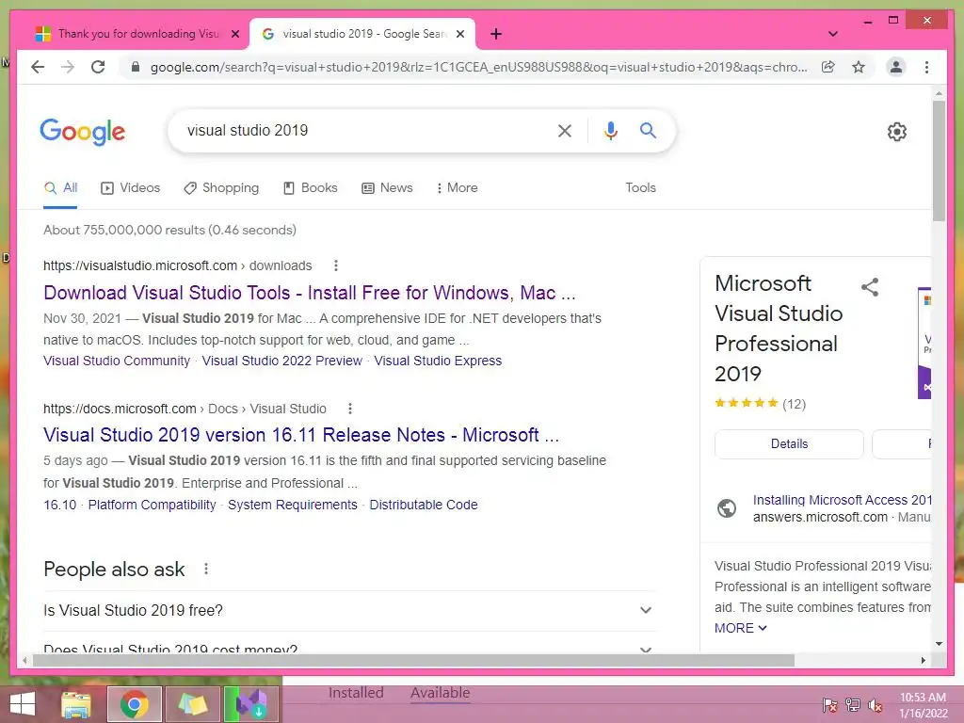
Task: Open options dots beside docs.microsoft.com result
Action: coord(350,409)
